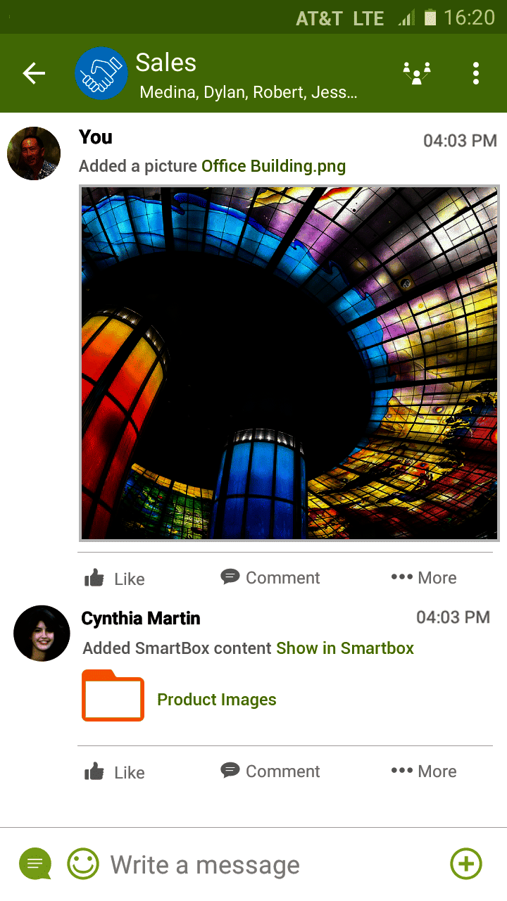Open the orange Product Images folder icon

[x=113, y=695]
